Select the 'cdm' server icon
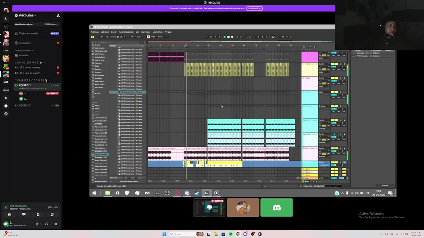This screenshot has height=238, width=424. 6,50
